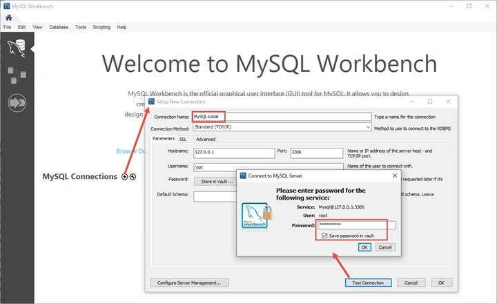Image resolution: width=497 pixels, height=304 pixels.
Task: Open the Home tab icon
Action: [x=8, y=17]
